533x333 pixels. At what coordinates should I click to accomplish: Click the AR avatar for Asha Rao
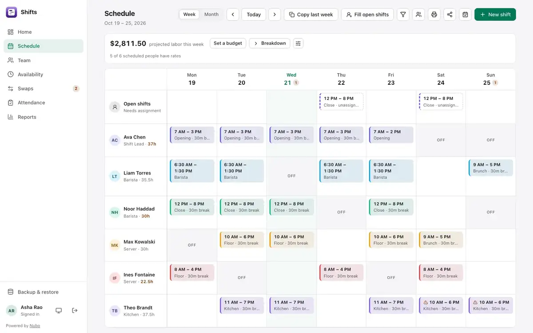coord(12,310)
